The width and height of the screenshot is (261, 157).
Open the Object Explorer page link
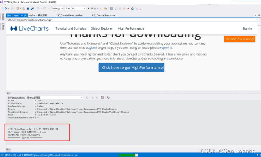click(x=102, y=28)
